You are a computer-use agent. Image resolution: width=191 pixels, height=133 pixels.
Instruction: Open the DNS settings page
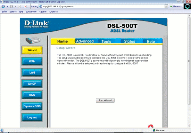tap(32, 95)
